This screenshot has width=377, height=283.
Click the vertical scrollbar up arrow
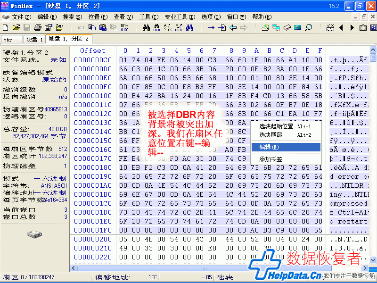pyautogui.click(x=373, y=50)
